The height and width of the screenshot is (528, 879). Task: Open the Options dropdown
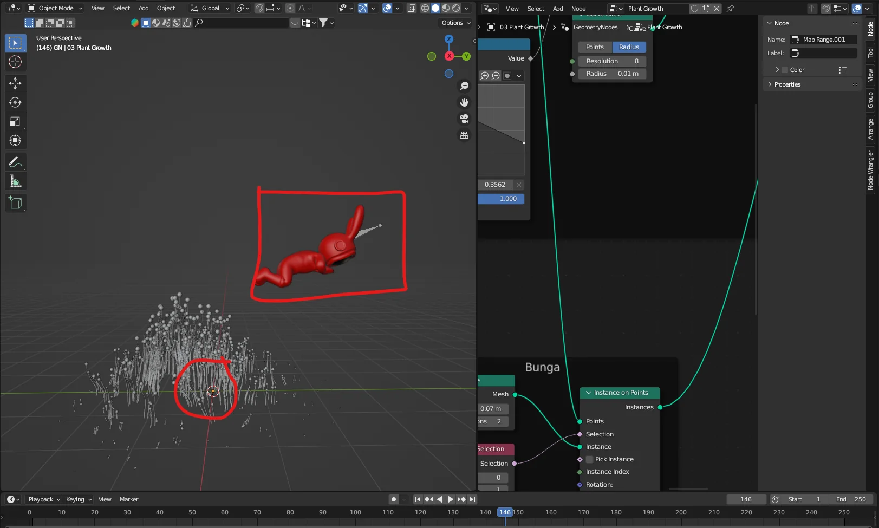coord(456,23)
